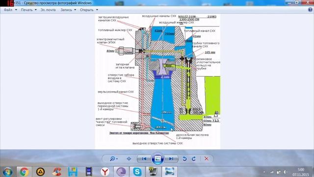This screenshot has width=314, height=177.
Task: Click the label 'выходное отверстие системы СХХ'
Action: pyautogui.click(x=157, y=143)
